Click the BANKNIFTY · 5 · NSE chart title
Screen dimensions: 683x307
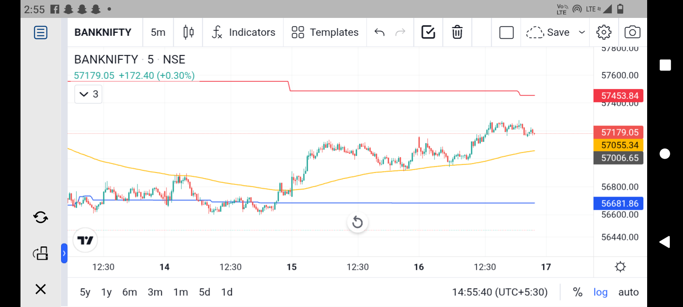(x=129, y=59)
